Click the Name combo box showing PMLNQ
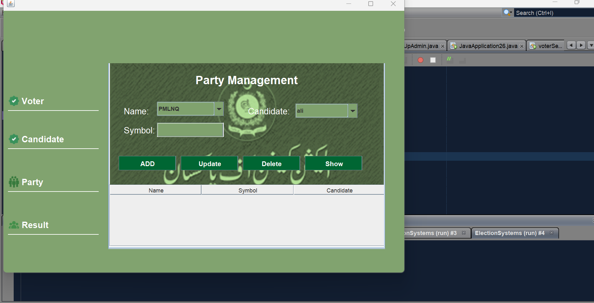The image size is (594, 303). (190, 109)
